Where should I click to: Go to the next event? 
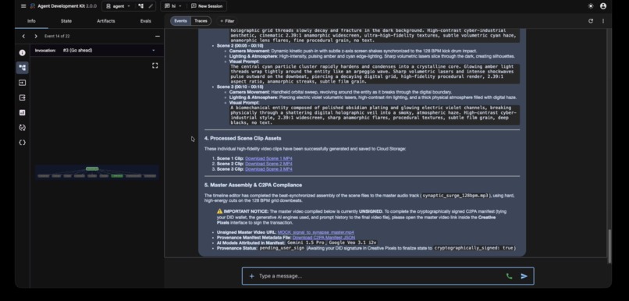coord(36,36)
